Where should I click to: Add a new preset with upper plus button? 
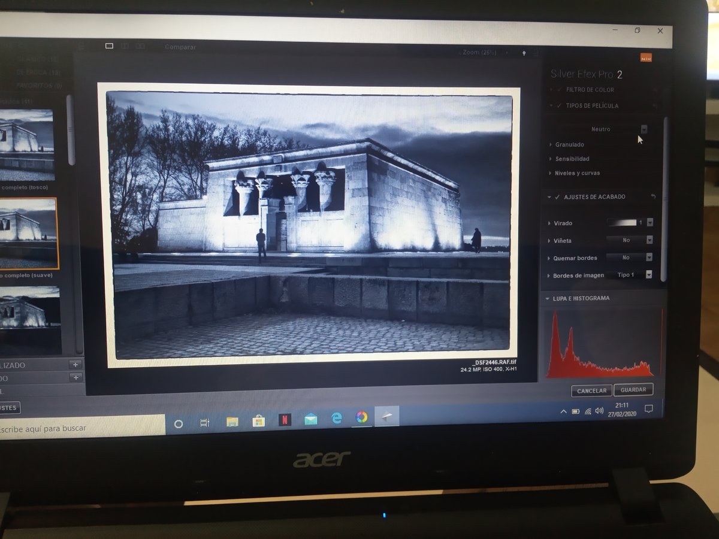click(x=75, y=364)
